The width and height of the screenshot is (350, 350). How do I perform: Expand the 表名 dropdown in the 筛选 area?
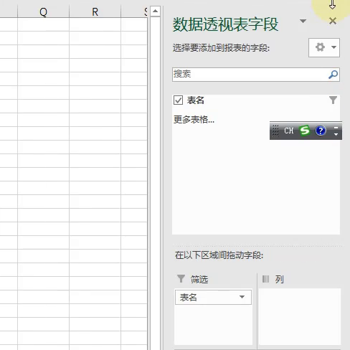click(x=242, y=297)
